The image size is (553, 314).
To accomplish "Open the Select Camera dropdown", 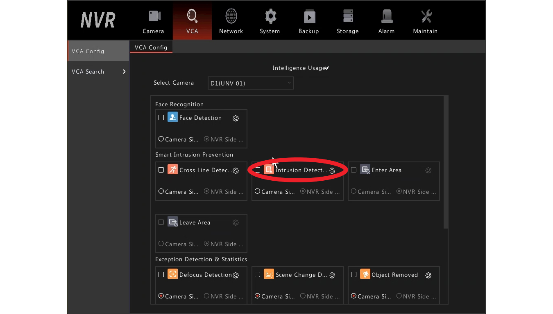I will [x=250, y=83].
